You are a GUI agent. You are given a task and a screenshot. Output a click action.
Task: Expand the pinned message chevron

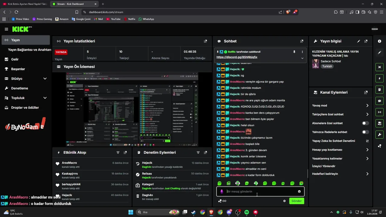[x=302, y=58]
